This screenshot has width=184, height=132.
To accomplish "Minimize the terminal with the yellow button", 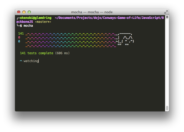I will pos(24,12).
